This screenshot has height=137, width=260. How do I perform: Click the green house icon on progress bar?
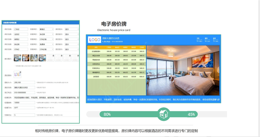163,114
